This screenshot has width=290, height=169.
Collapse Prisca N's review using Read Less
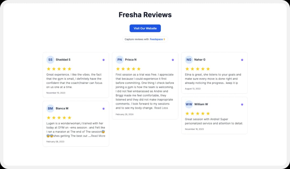click(x=161, y=108)
